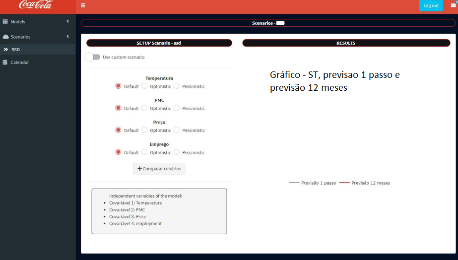Click the RESULTS panel header
This screenshot has height=260, width=458.
click(x=346, y=43)
